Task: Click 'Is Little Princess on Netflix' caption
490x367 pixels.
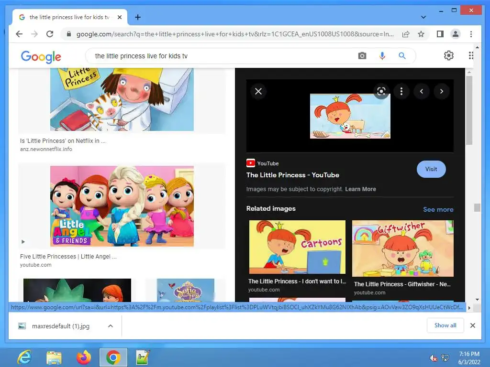Action: pos(63,141)
